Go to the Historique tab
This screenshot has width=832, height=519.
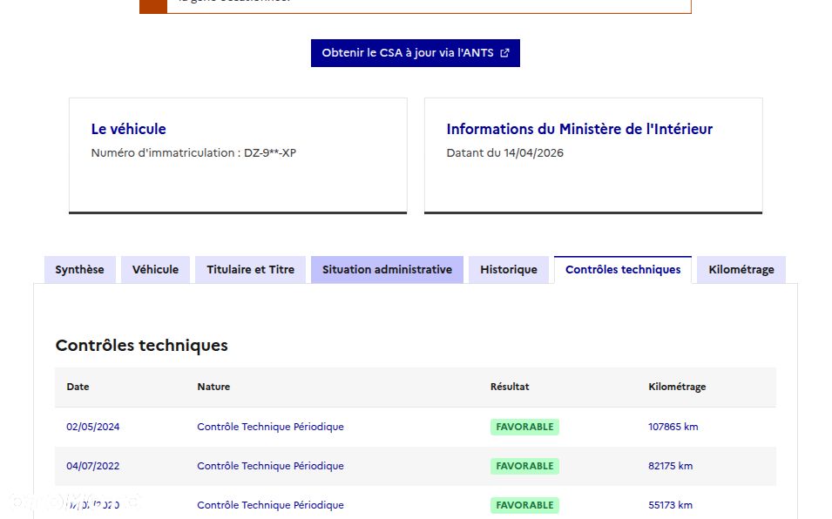point(509,270)
